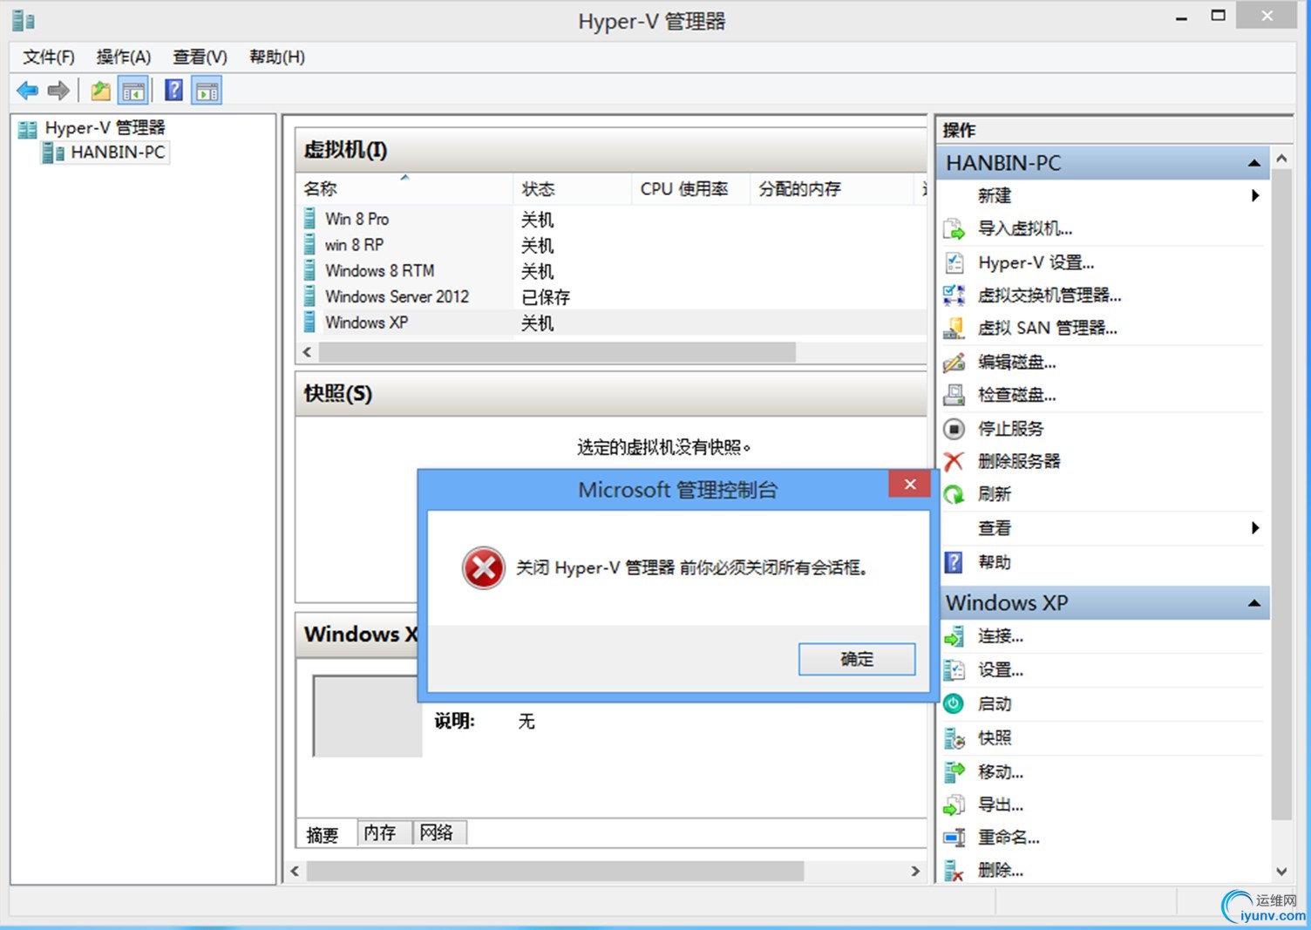Image resolution: width=1311 pixels, height=930 pixels.
Task: Select the Windows XP virtual machine row
Action: (x=612, y=323)
